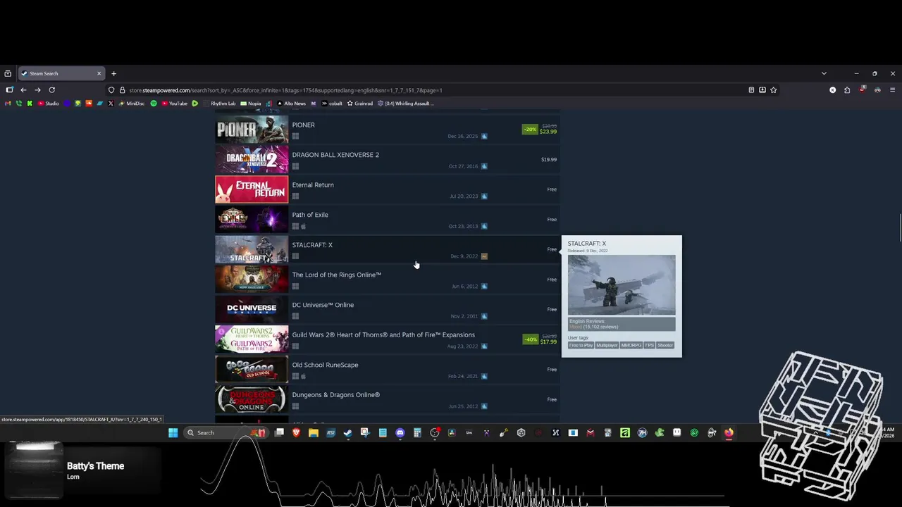Open the list all tabs dropdown
902x507 pixels.
click(x=824, y=73)
